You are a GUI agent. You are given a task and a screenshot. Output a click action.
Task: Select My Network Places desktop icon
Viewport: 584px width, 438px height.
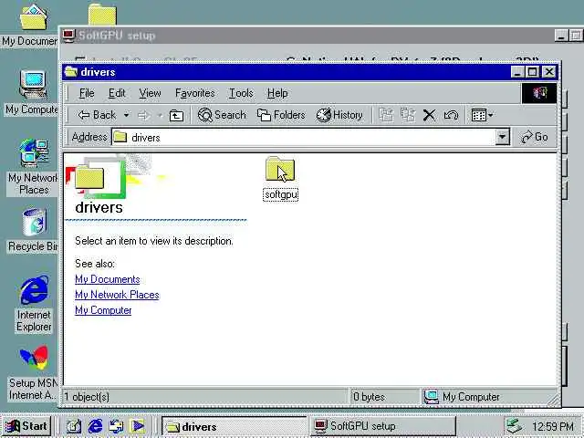click(34, 153)
